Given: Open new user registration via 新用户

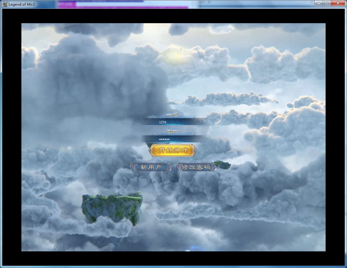Looking at the screenshot, I should (x=151, y=167).
